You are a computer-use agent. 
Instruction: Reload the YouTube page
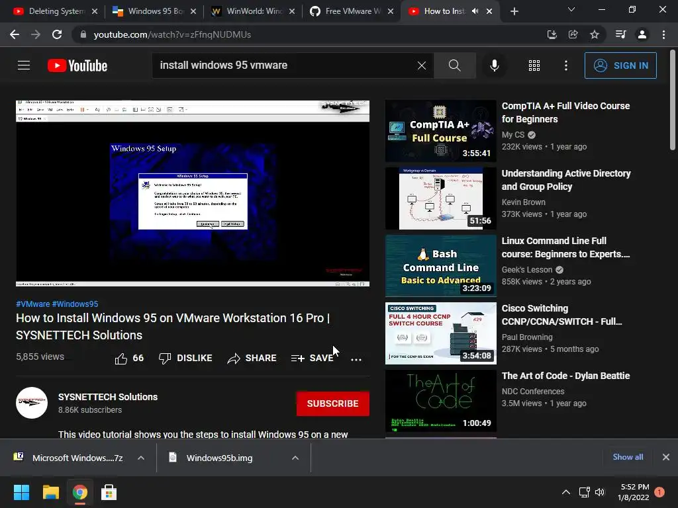(x=57, y=34)
